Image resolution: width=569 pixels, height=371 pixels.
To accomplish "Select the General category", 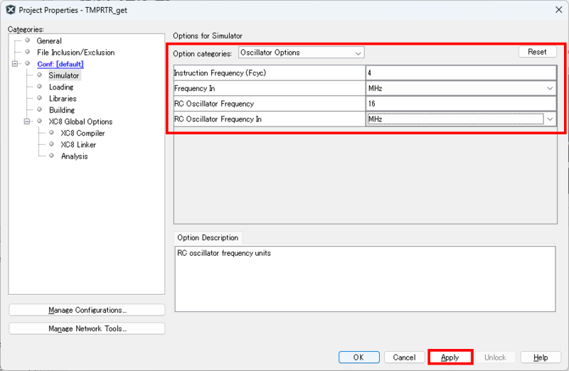I will tap(48, 41).
